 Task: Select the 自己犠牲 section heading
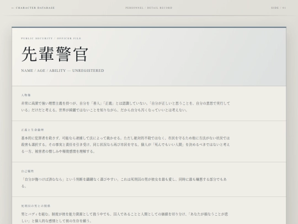[28, 171]
